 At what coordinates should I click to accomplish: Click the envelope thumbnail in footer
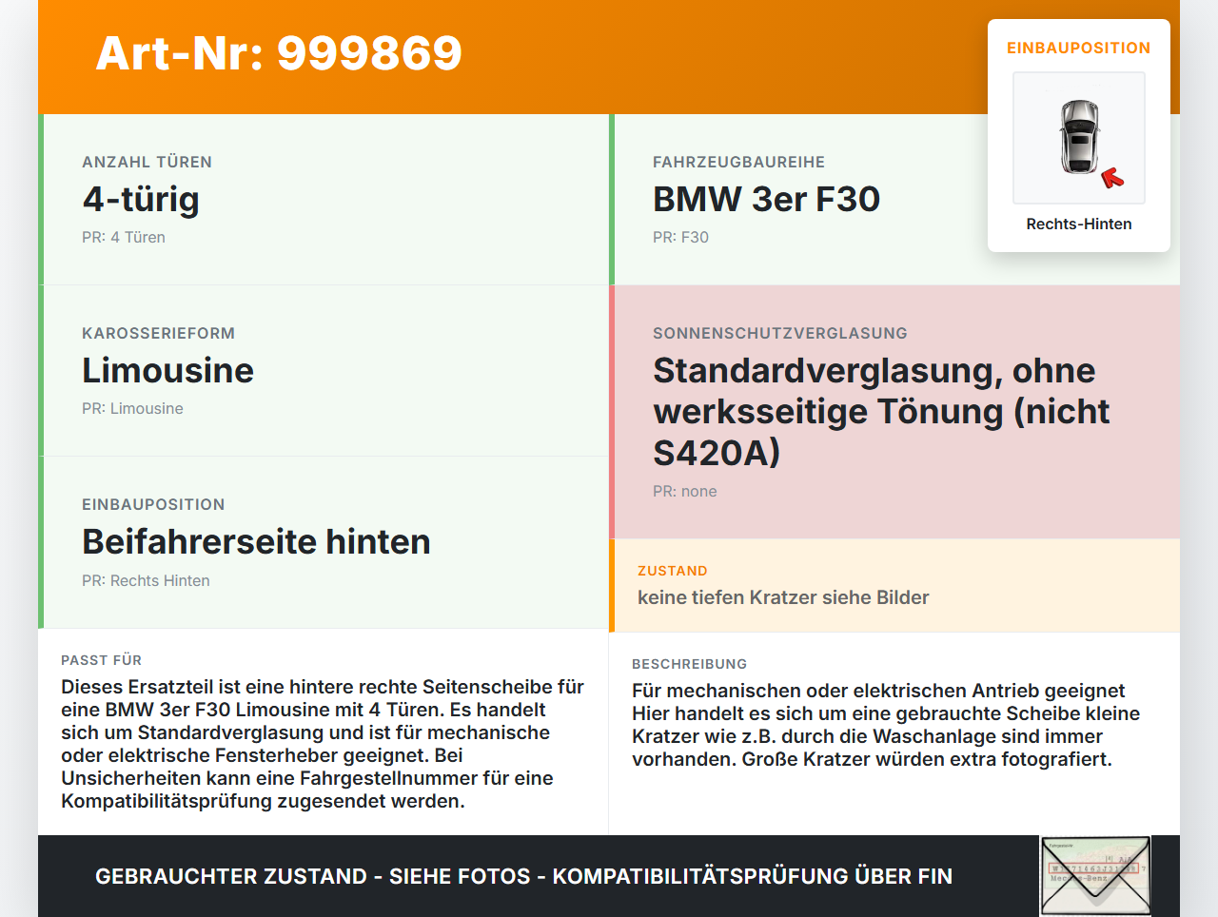[x=1095, y=876]
